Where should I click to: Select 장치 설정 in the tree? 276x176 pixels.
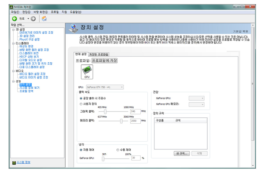pos(25,84)
